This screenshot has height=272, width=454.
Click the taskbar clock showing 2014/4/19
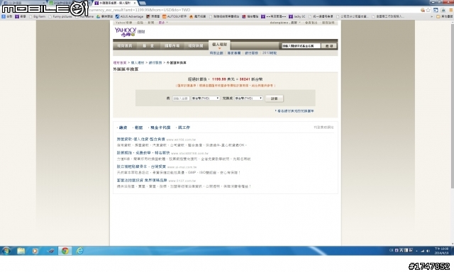point(441,251)
